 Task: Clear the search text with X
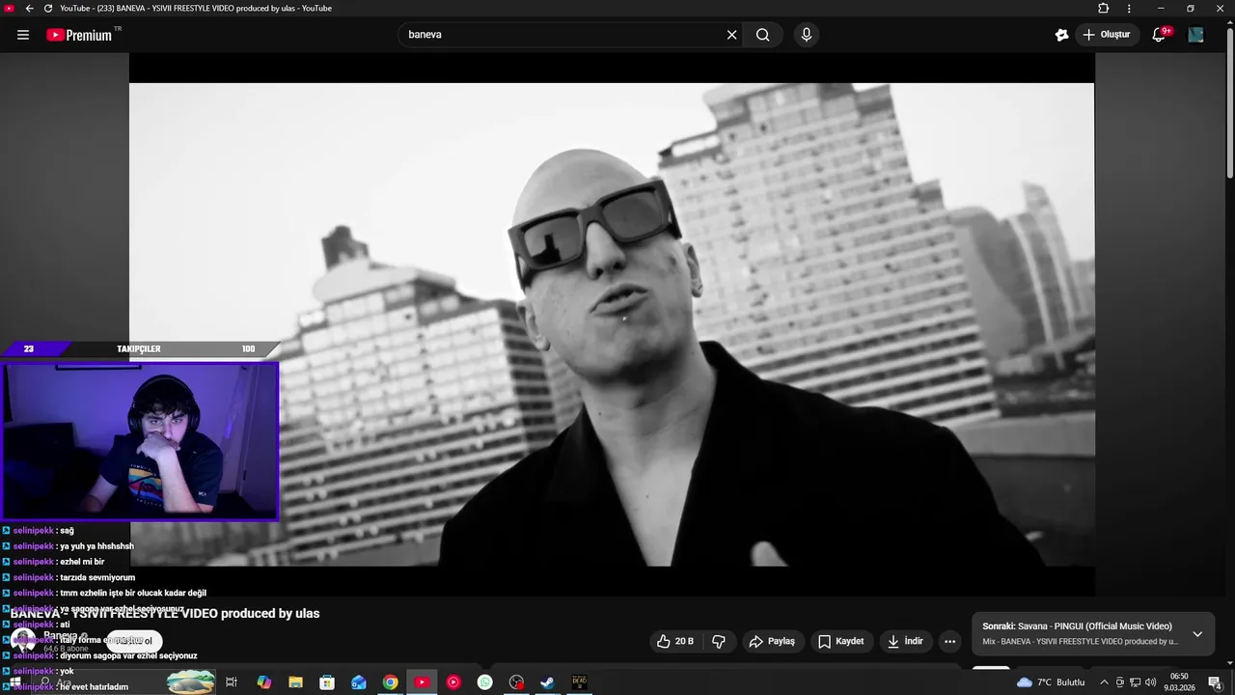pyautogui.click(x=731, y=35)
